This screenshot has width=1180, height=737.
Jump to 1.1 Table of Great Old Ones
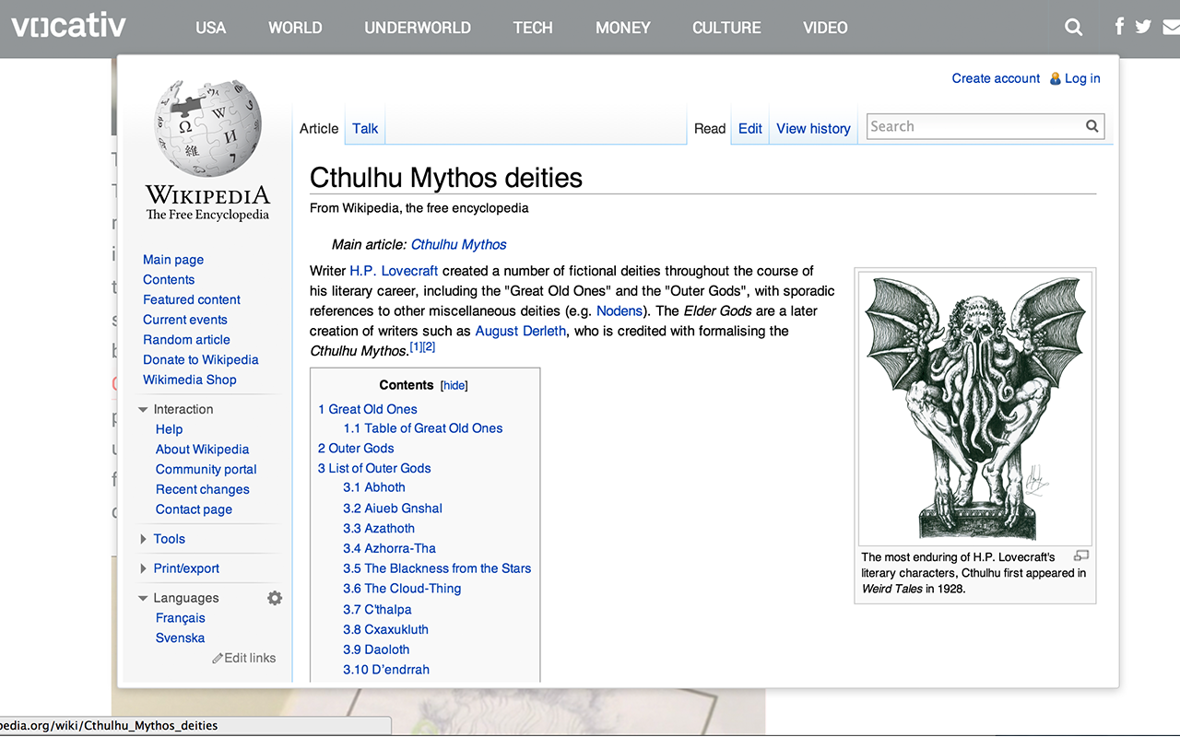click(423, 428)
